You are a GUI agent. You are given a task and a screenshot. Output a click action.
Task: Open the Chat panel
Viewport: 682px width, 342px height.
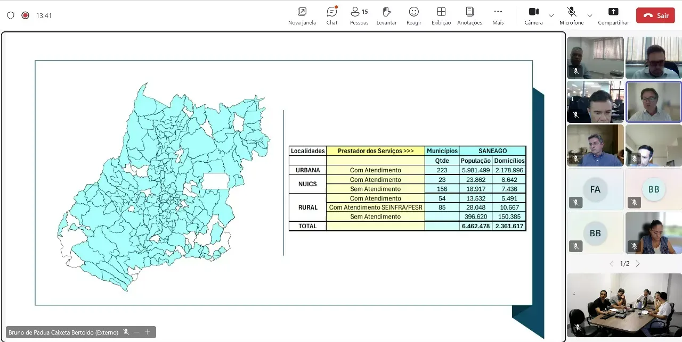[x=332, y=15]
